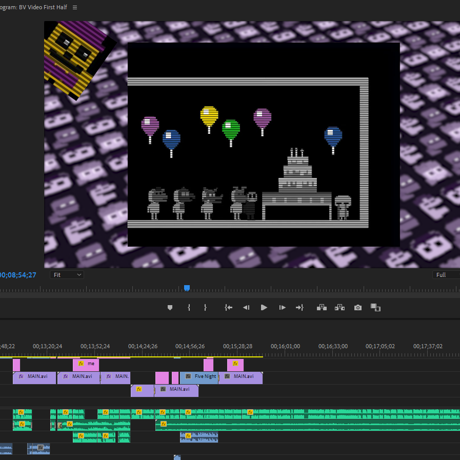This screenshot has width=460, height=460.
Task: Select the blue Five Night clip
Action: (200, 376)
